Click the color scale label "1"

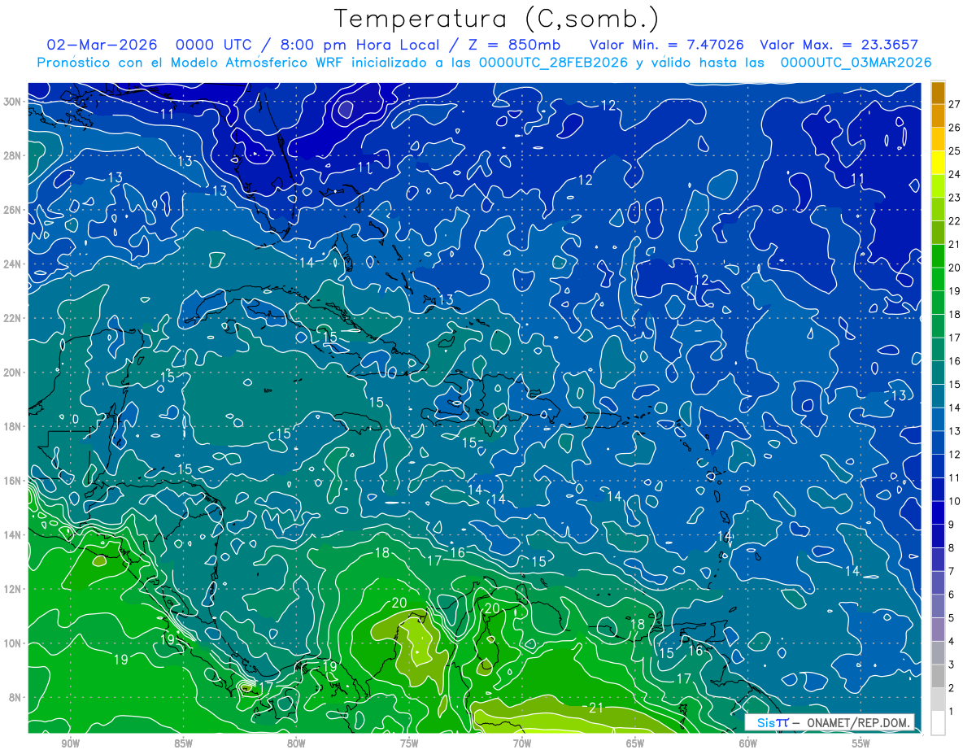(x=952, y=712)
